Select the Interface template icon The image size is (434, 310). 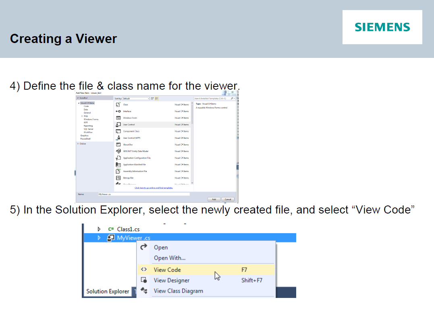pyautogui.click(x=117, y=111)
